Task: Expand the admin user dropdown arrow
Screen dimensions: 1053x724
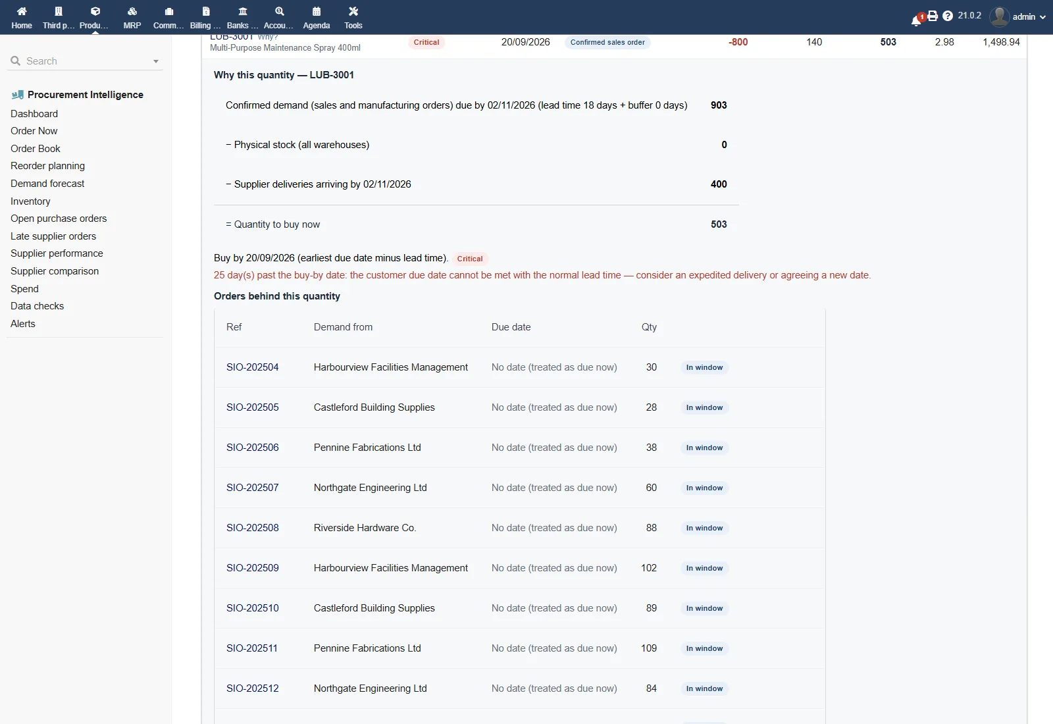Action: tap(1042, 17)
